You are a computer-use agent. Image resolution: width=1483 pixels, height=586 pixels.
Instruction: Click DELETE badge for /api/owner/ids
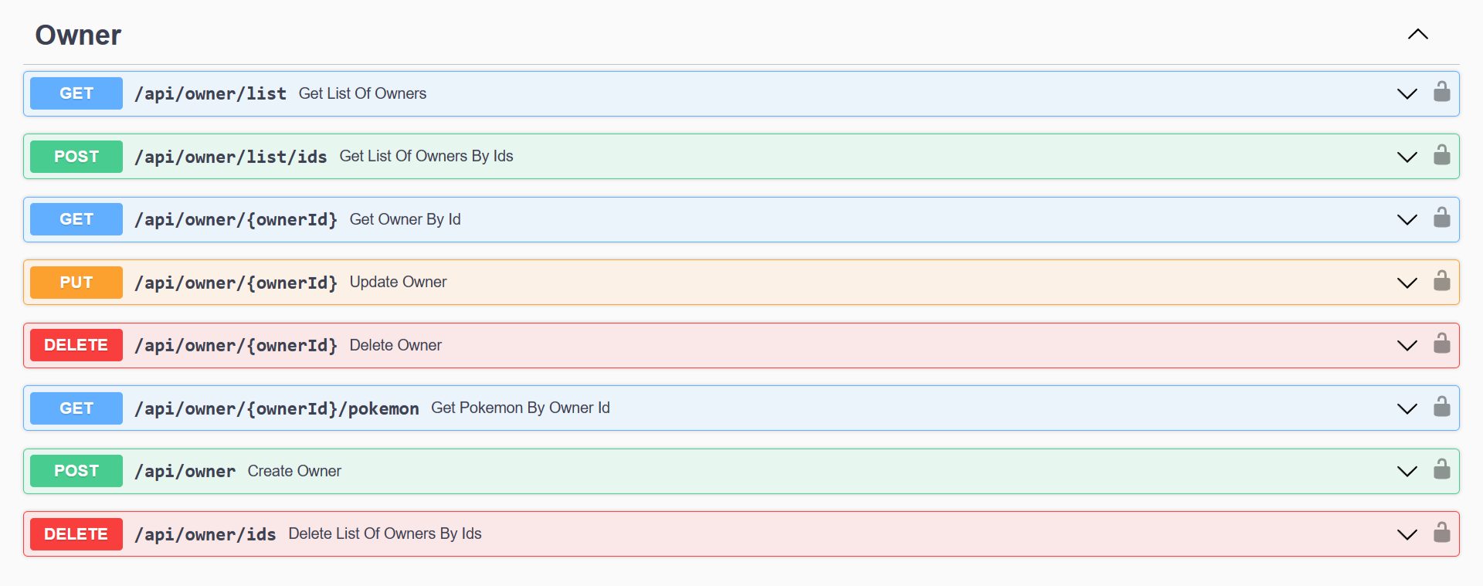[x=76, y=534]
